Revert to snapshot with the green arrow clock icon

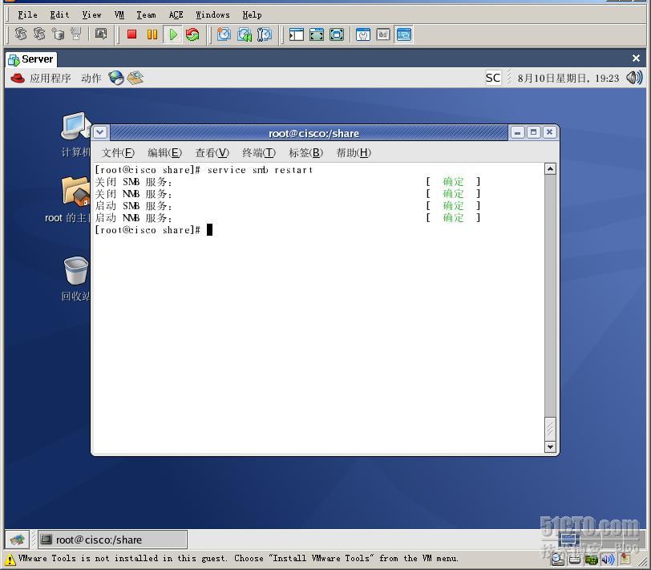pyautogui.click(x=245, y=34)
